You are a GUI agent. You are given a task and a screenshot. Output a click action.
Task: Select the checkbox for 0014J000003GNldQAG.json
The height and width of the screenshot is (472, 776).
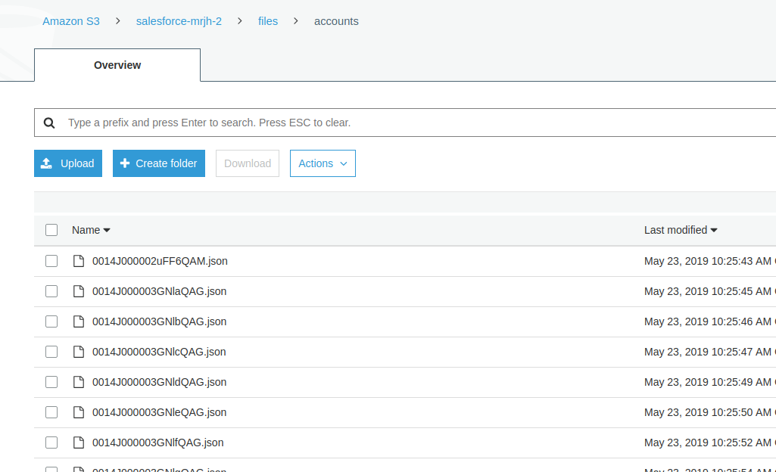pos(51,381)
